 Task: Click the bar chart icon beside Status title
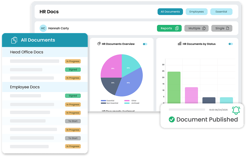180,44
